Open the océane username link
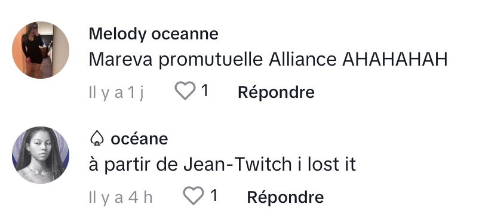The width and height of the screenshot is (479, 216). pyautogui.click(x=139, y=139)
